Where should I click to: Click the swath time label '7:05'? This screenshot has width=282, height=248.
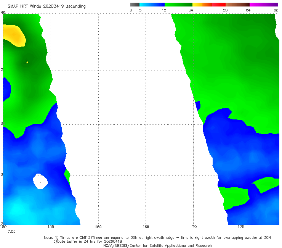(x=12, y=232)
